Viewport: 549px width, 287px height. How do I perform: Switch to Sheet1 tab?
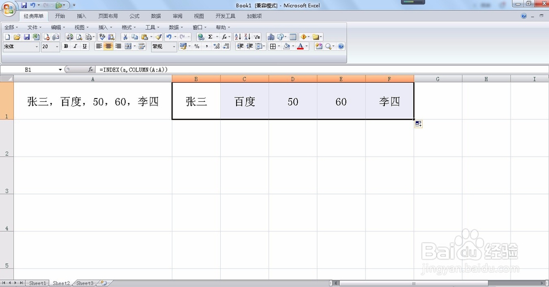(x=37, y=283)
